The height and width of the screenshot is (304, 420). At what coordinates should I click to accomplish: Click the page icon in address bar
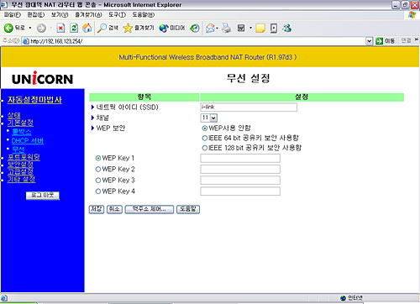26,41
